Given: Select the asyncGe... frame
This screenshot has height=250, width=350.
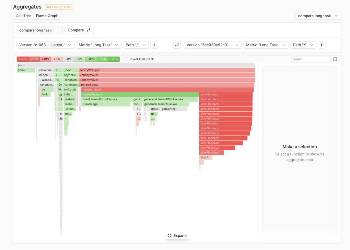Looking at the screenshot, I should 71,75.
